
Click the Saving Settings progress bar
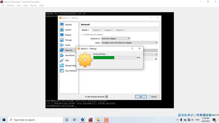pyautogui.click(x=114, y=58)
